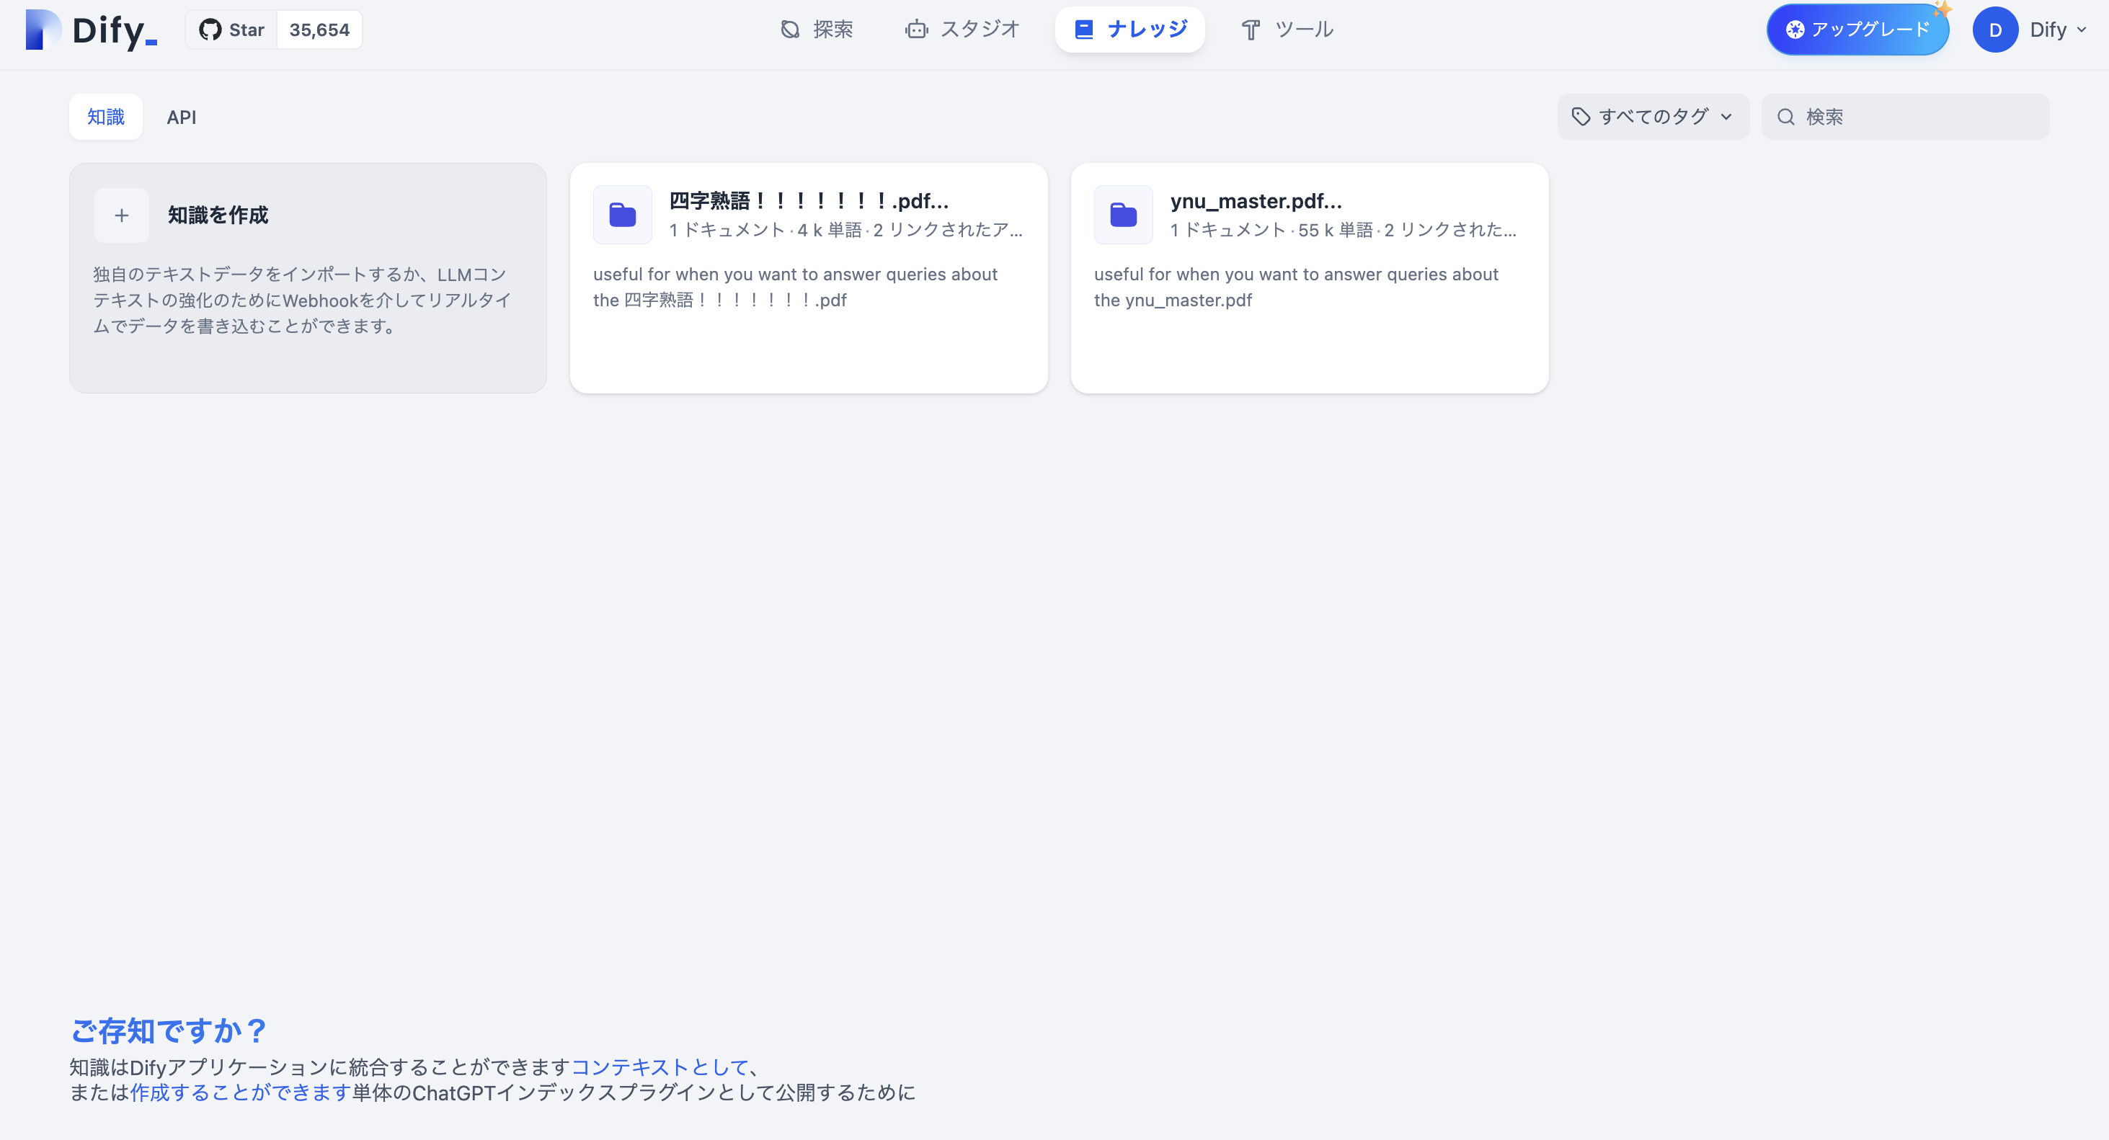2109x1140 pixels.
Task: Switch to the API tab
Action: [x=181, y=117]
